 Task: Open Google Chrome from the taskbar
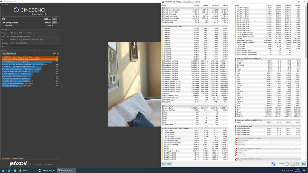pyautogui.click(x=15, y=170)
